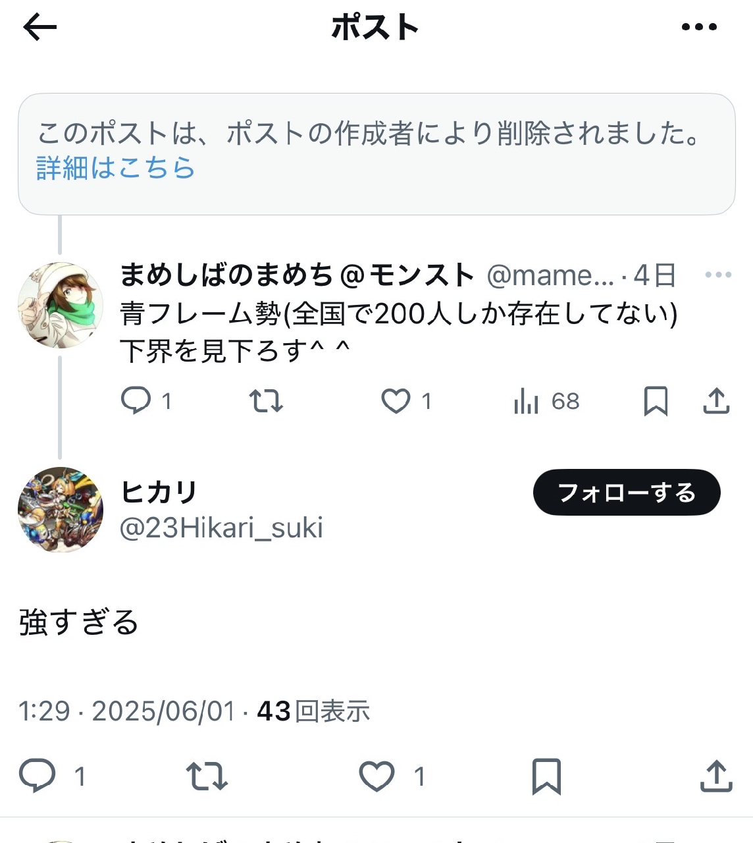
Task: Tap the back arrow icon
Action: (x=40, y=28)
